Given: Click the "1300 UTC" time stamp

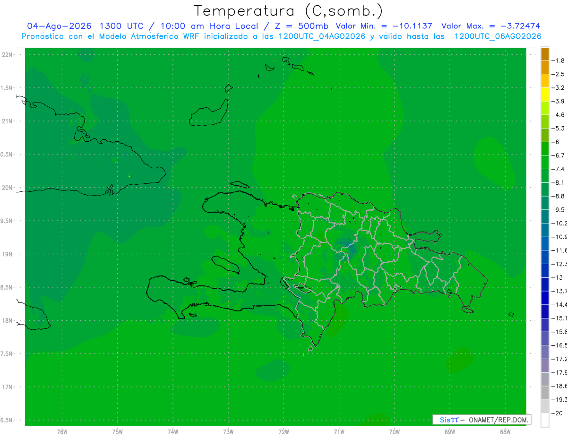Looking at the screenshot, I should coord(122,26).
